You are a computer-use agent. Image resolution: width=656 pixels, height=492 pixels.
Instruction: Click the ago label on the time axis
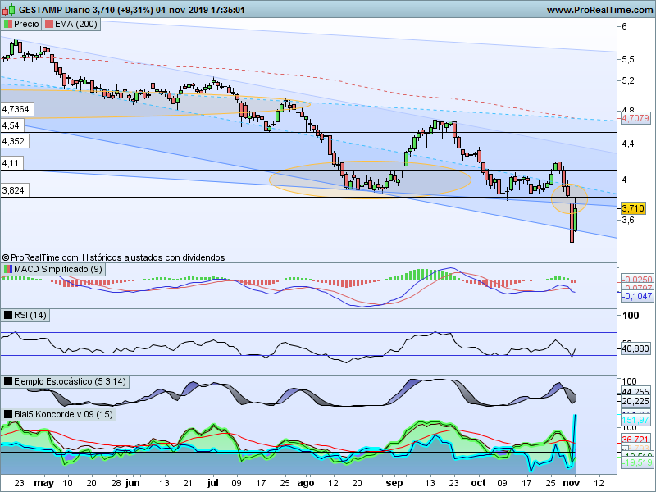pos(306,483)
